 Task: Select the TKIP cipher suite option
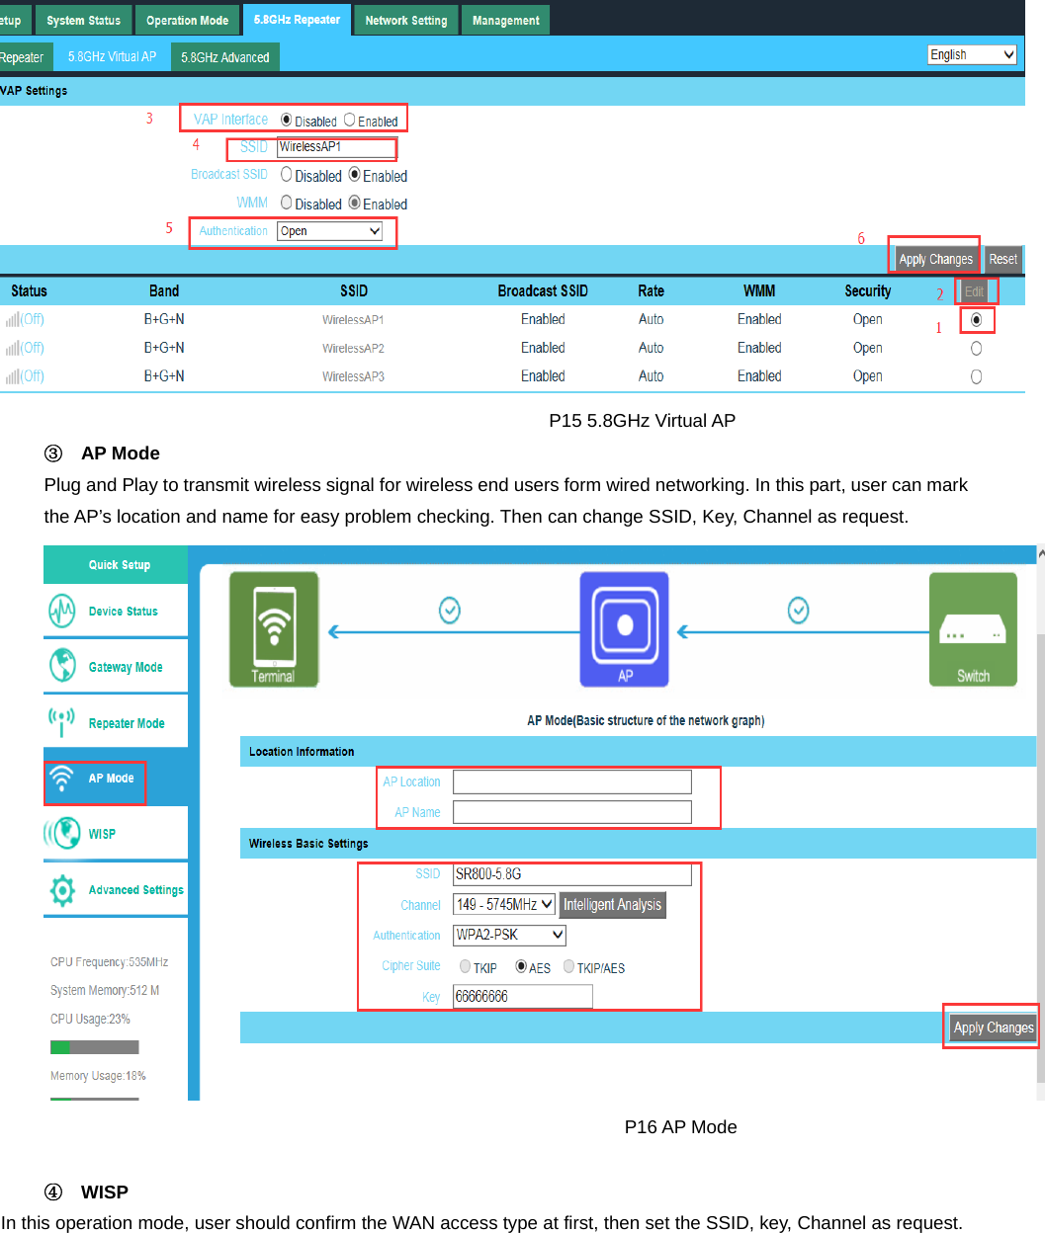[465, 966]
